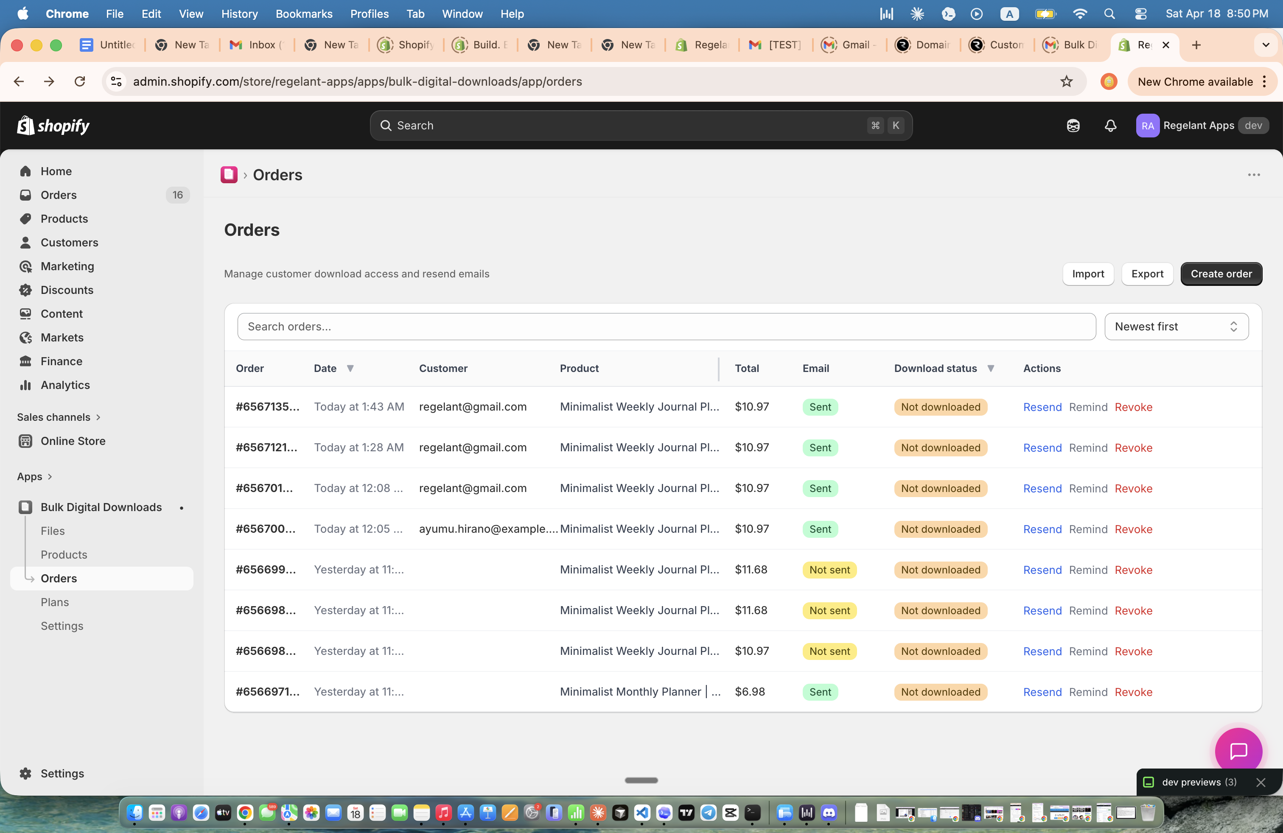The width and height of the screenshot is (1283, 833).
Task: Open the Home section in the sidebar
Action: tap(56, 171)
